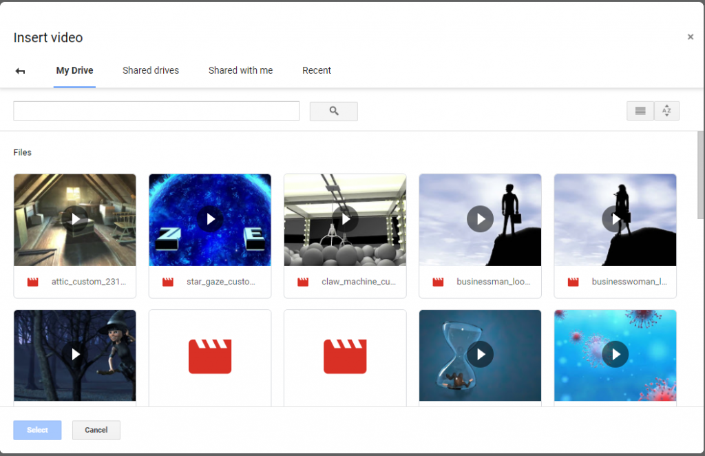Click the red video icon beside attic_custom file
The height and width of the screenshot is (456, 705).
pyautogui.click(x=32, y=282)
